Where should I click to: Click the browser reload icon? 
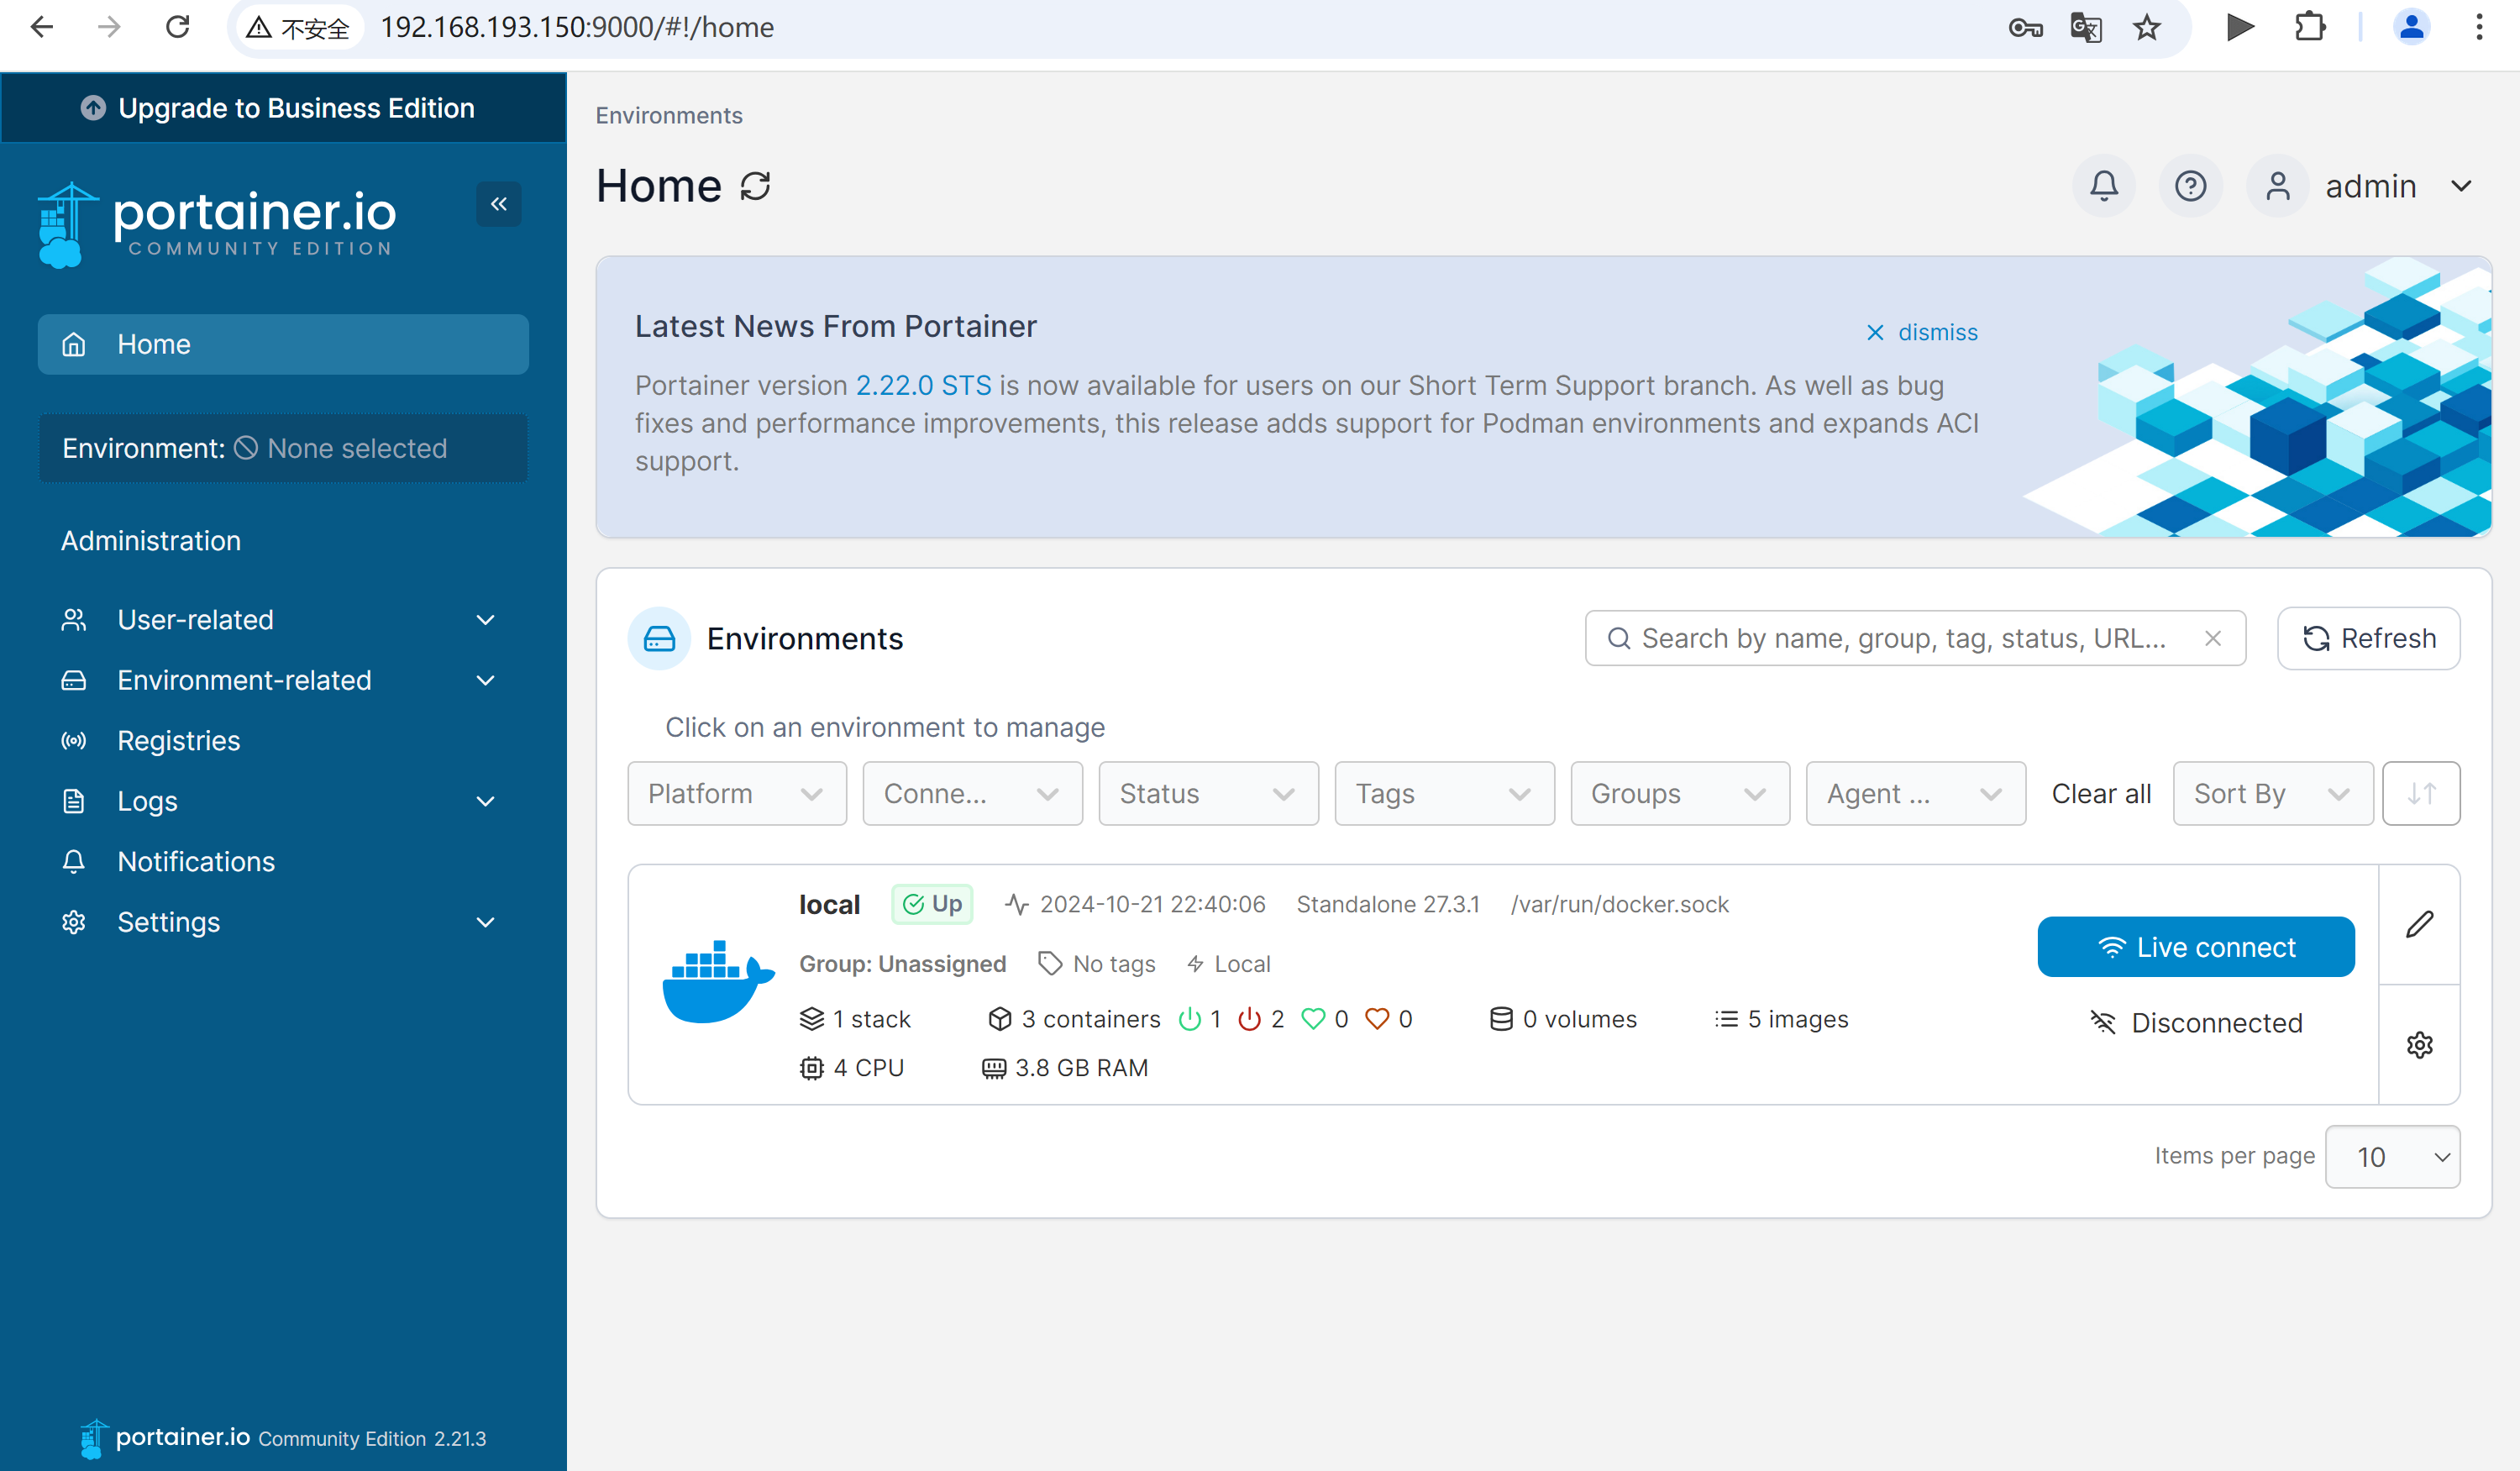[x=178, y=28]
